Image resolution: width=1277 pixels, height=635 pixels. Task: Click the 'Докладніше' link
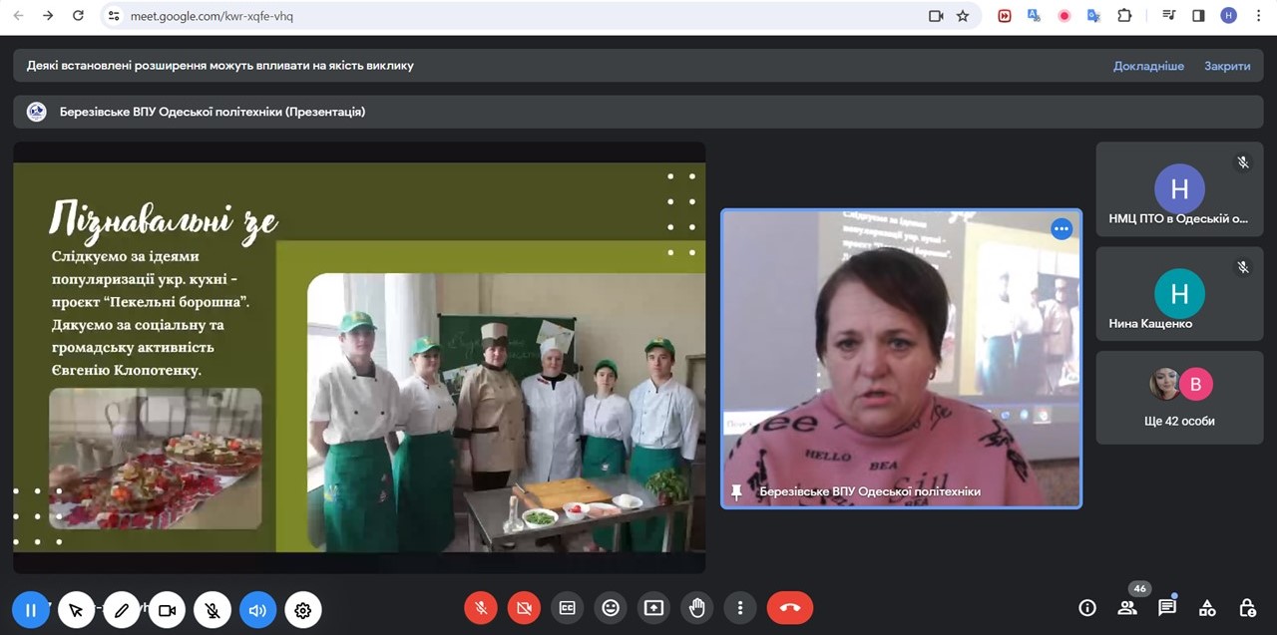[1148, 66]
